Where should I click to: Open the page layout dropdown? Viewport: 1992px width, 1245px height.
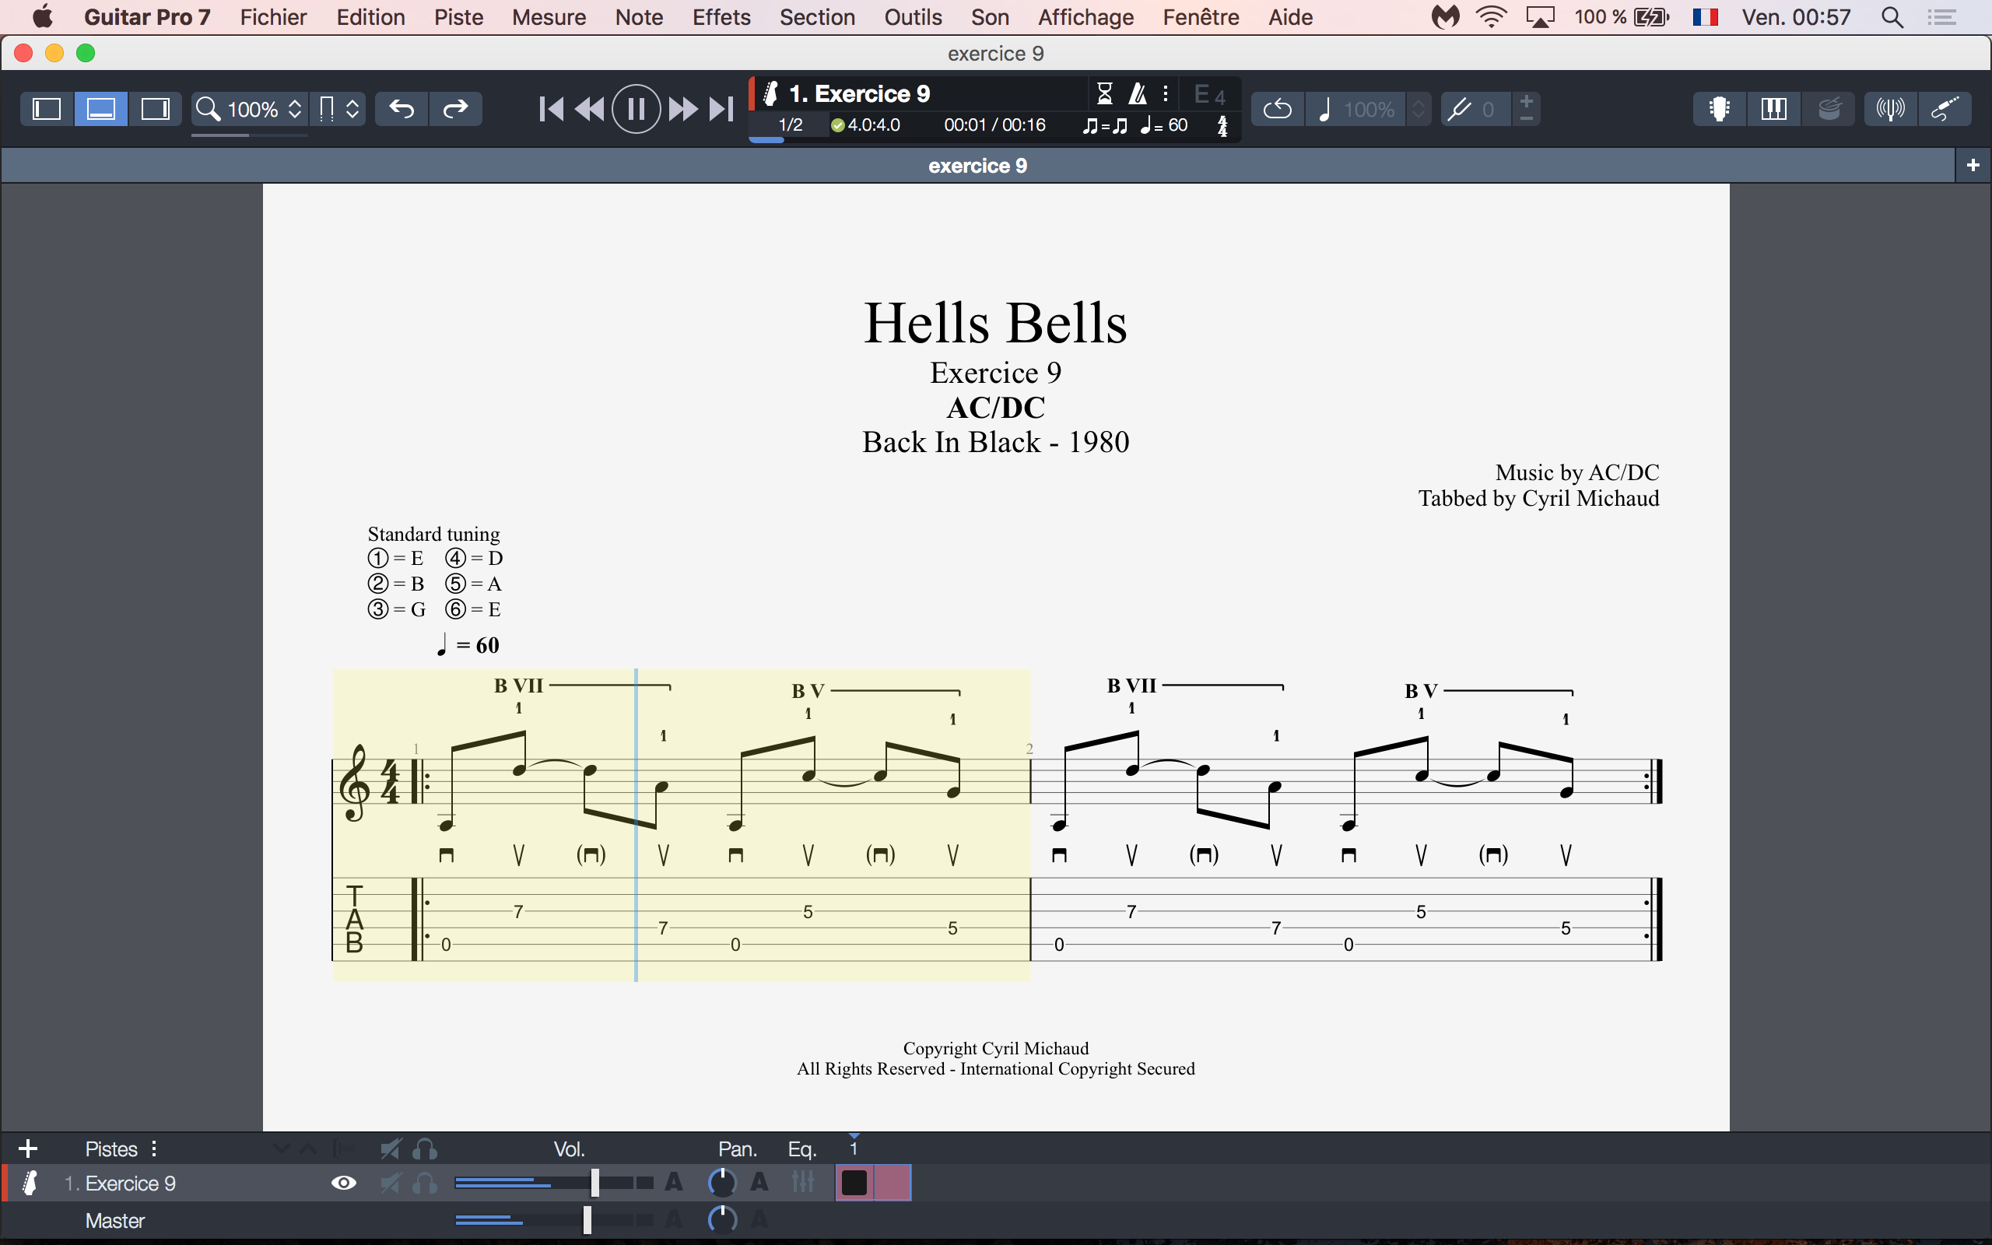pyautogui.click(x=338, y=109)
